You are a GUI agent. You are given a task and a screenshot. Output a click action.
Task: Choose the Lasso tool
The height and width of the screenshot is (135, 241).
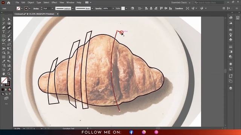9,23
